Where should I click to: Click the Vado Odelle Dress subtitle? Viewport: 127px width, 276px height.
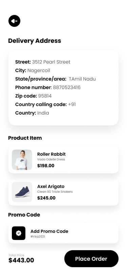(x=51, y=159)
